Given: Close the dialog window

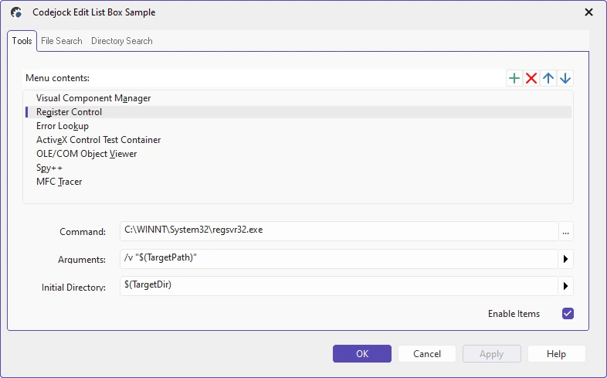Looking at the screenshot, I should click(588, 12).
